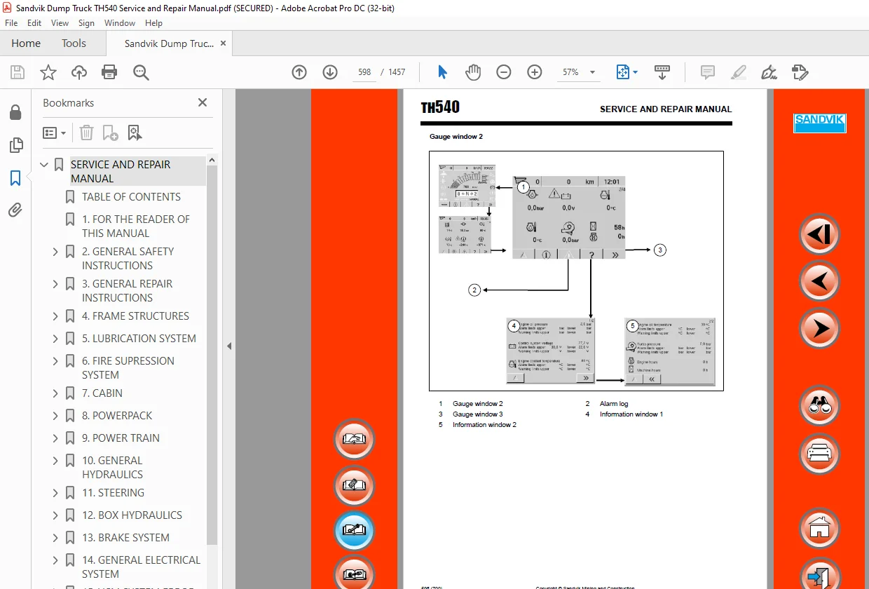Toggle the Bookmarks side panel icon

[15, 177]
